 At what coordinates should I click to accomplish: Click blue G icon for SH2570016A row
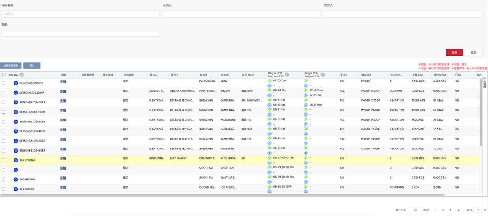coord(16,160)
